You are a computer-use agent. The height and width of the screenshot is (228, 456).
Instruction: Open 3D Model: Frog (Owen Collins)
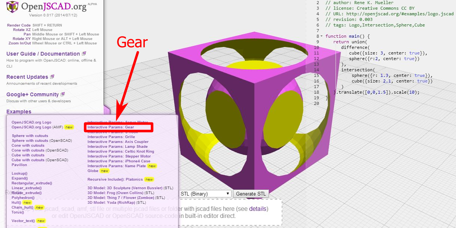[121, 193]
